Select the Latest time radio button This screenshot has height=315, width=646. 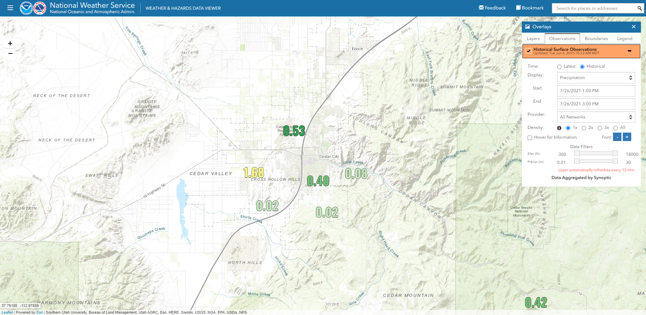point(559,67)
